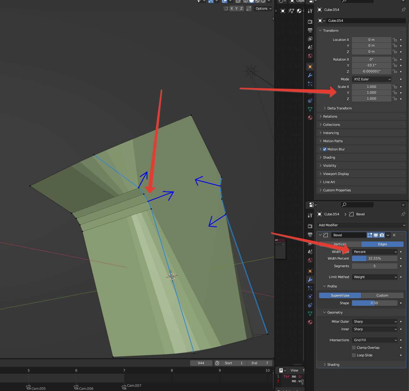Open View Layer tab in Object properties editor
409x391 pixels.
click(x=310, y=39)
